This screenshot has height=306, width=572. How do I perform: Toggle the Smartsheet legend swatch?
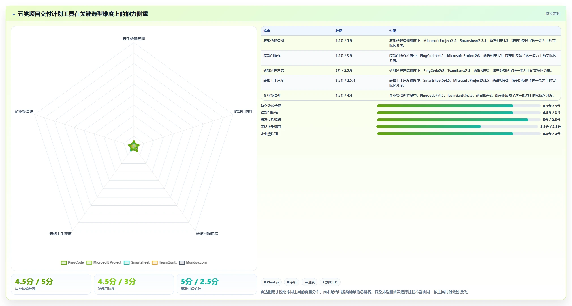point(127,263)
